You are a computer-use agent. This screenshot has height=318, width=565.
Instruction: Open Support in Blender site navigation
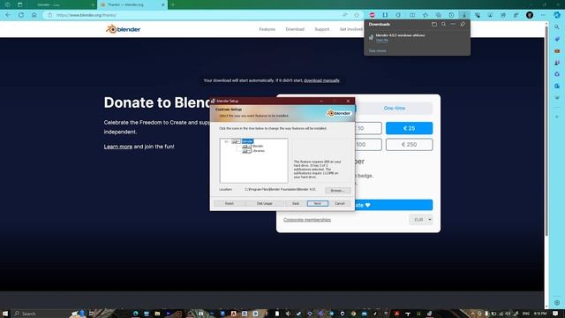(321, 29)
